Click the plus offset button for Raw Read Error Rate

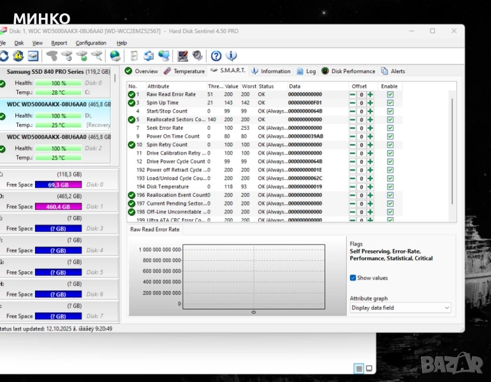pos(370,94)
